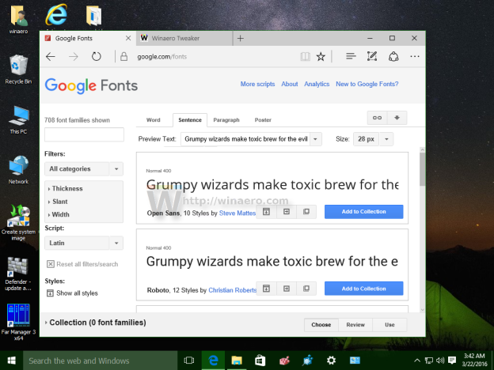This screenshot has height=370, width=494.
Task: Select the Review step button
Action: [x=355, y=325]
